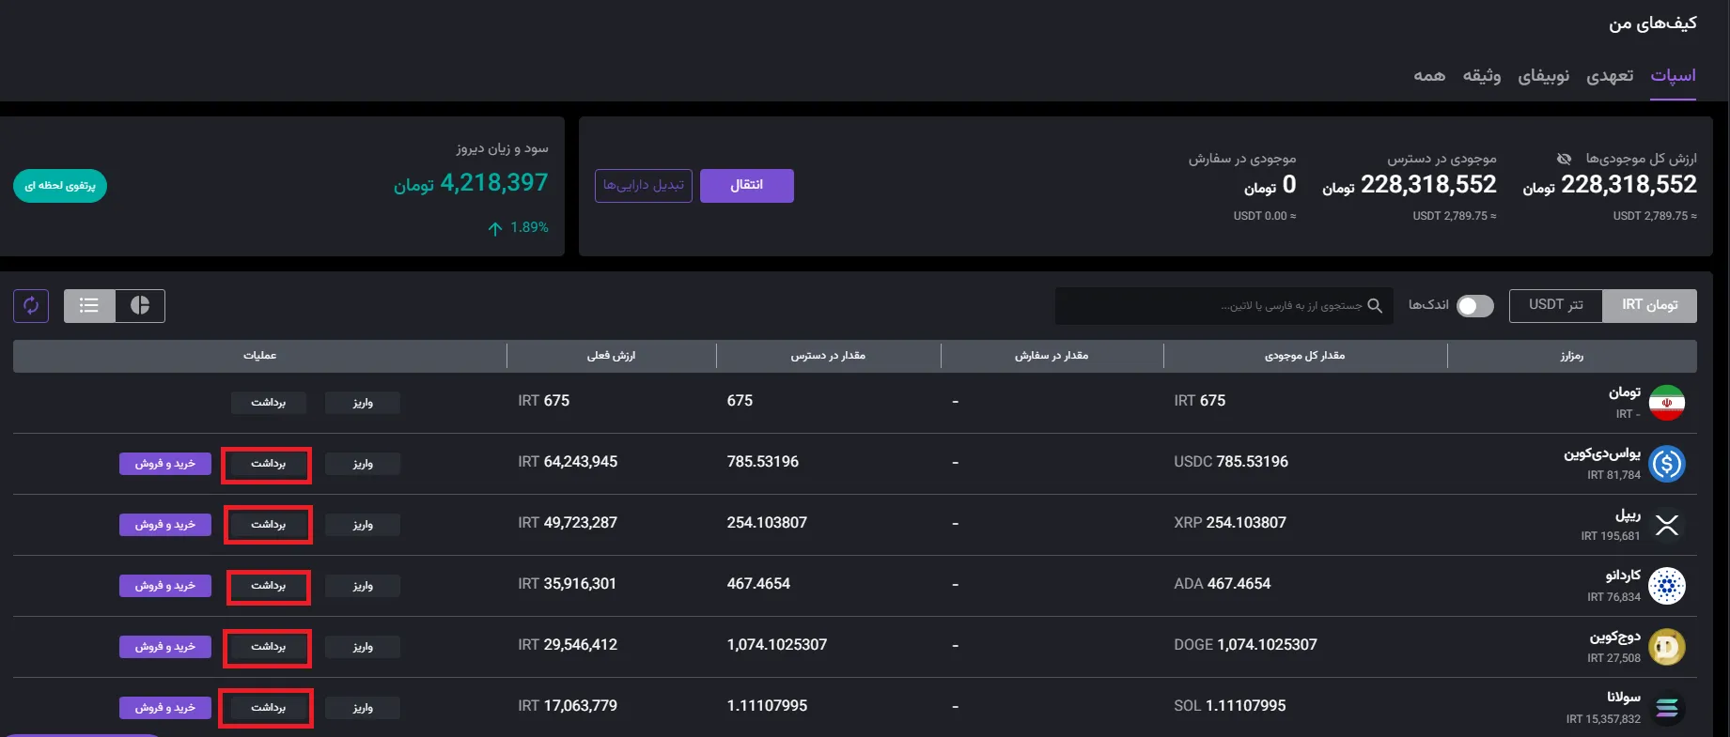Screen dimensions: 1730x737
Task: Switch to the همه tab
Action: 1429,76
